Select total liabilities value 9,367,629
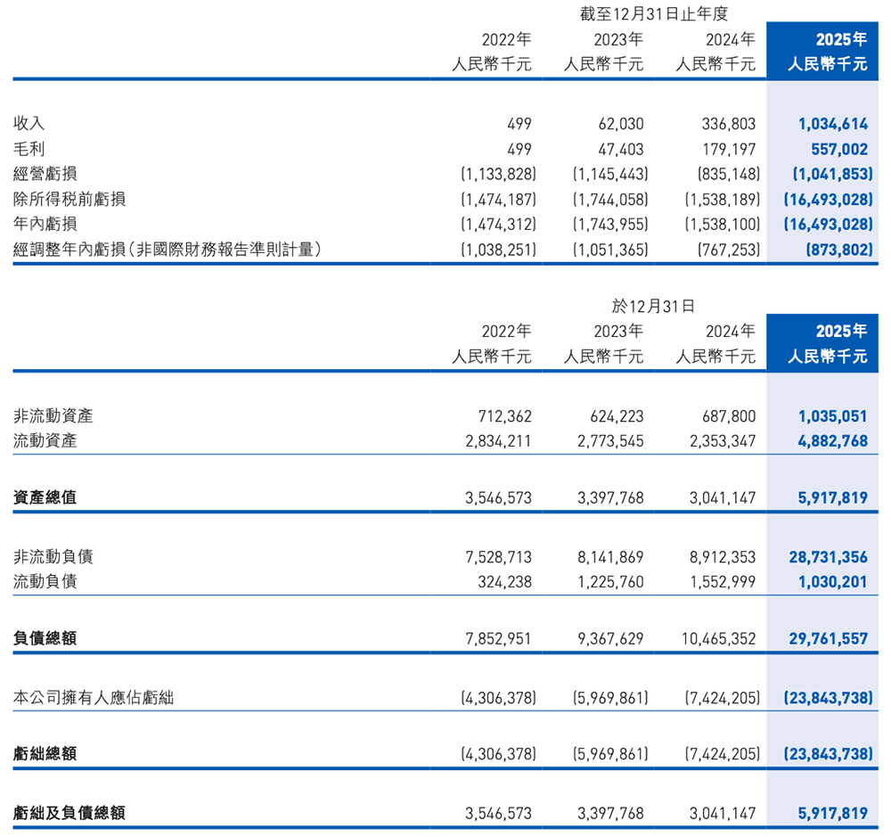The width and height of the screenshot is (891, 837). 610,639
